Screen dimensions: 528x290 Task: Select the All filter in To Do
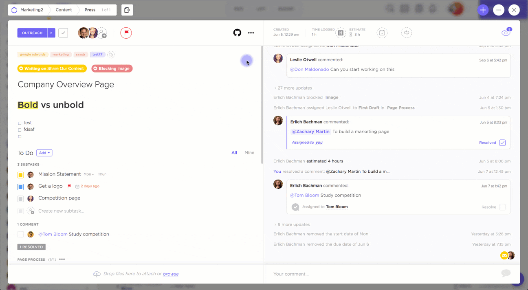point(234,153)
